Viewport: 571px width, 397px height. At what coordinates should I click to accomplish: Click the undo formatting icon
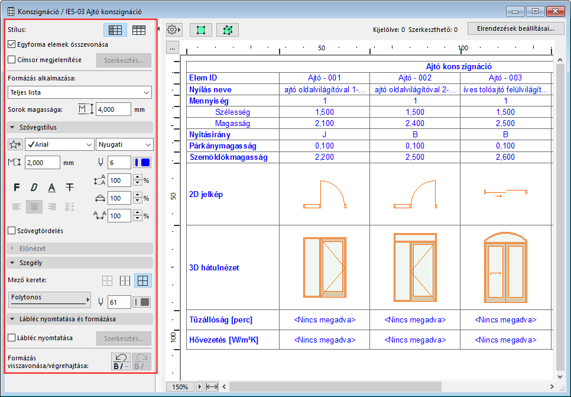coord(121,361)
